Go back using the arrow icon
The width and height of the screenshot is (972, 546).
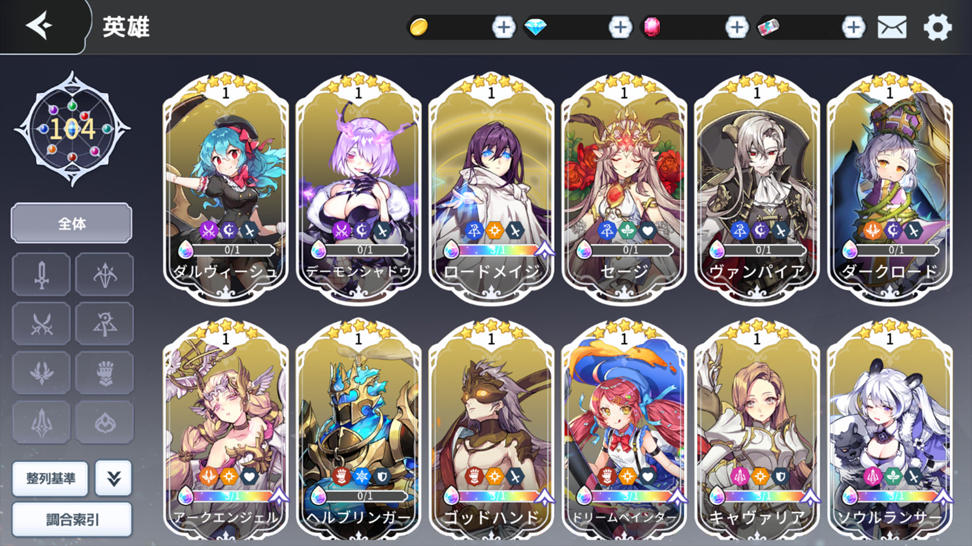(39, 25)
